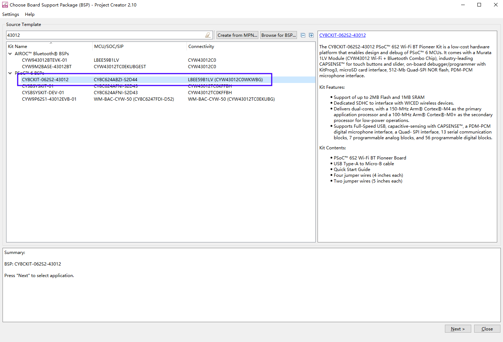
Task: Click the Kit Features heading
Action: click(x=332, y=87)
